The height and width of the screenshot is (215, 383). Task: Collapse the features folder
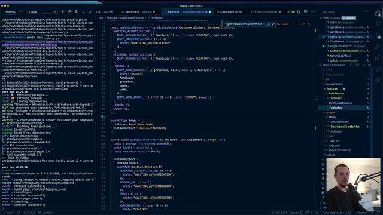pos(345,89)
